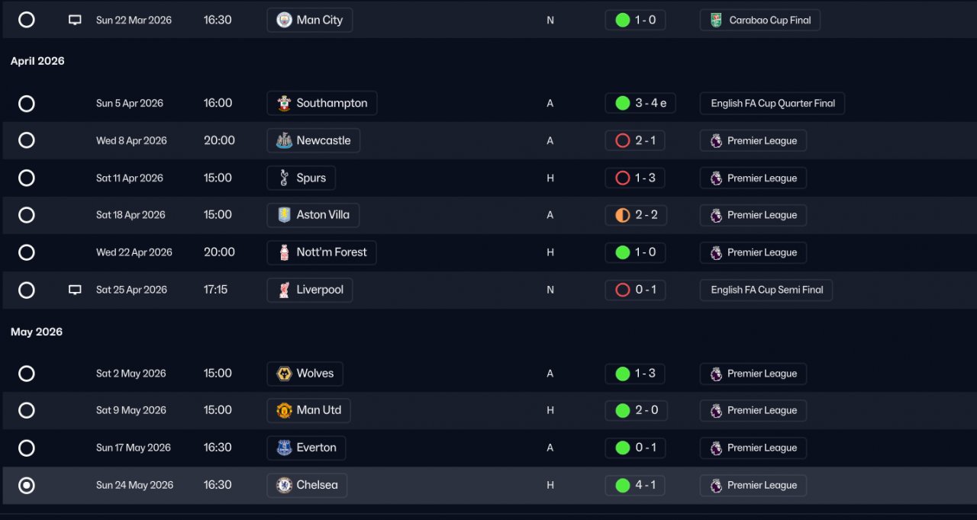
Task: Select the radio button for Everton match
Action: pyautogui.click(x=27, y=448)
